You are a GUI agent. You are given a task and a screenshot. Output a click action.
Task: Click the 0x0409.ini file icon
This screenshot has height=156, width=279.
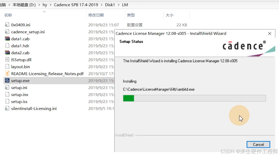pyautogui.click(x=7, y=25)
